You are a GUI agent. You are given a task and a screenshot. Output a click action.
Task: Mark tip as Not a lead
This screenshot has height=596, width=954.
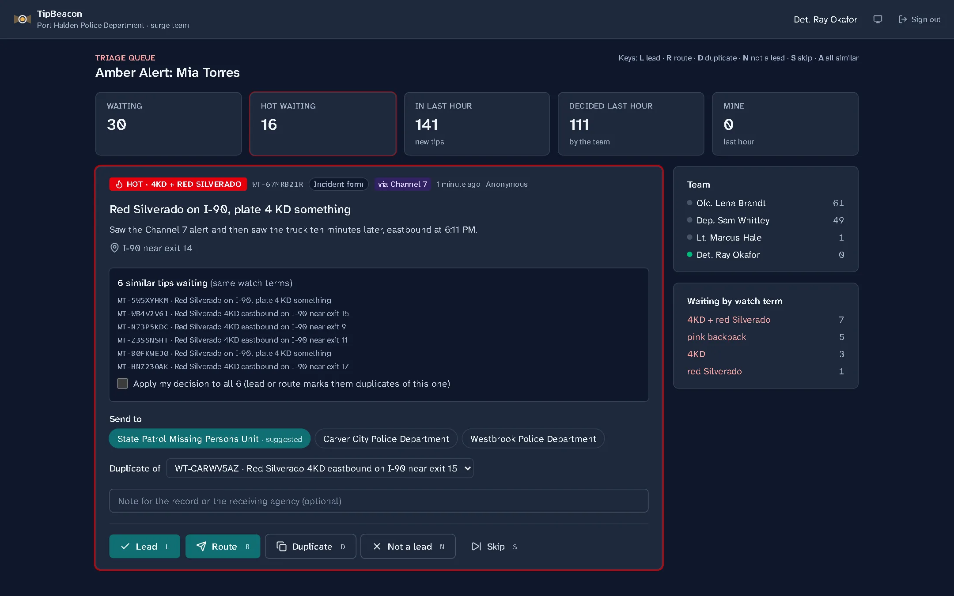click(408, 547)
